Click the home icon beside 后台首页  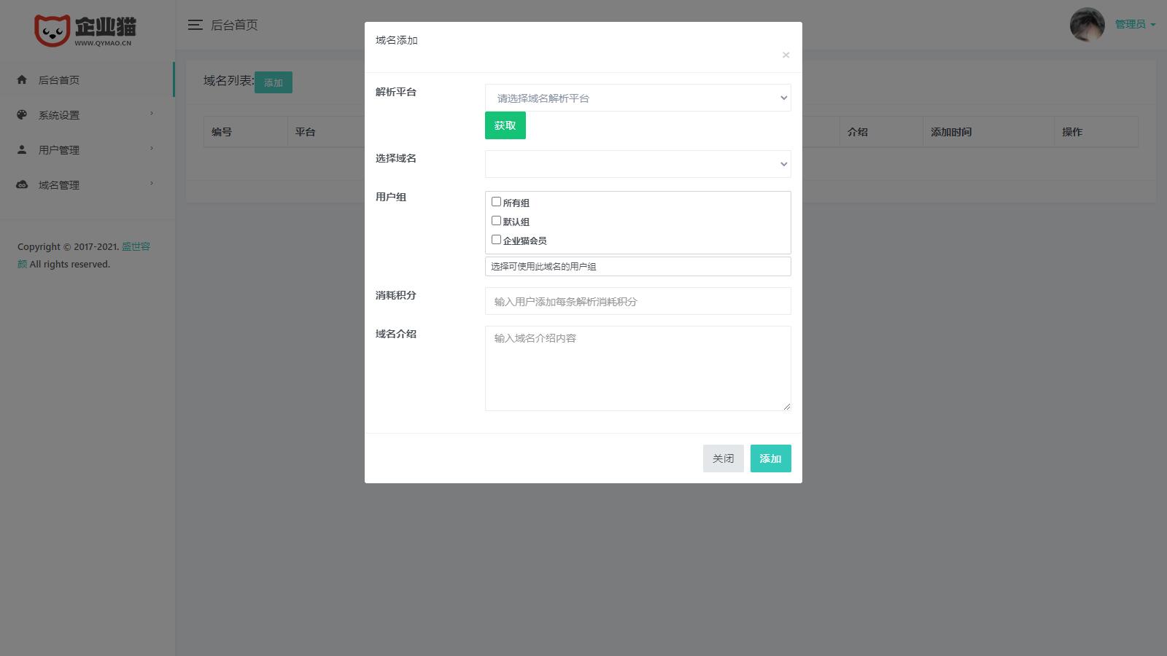(22, 80)
